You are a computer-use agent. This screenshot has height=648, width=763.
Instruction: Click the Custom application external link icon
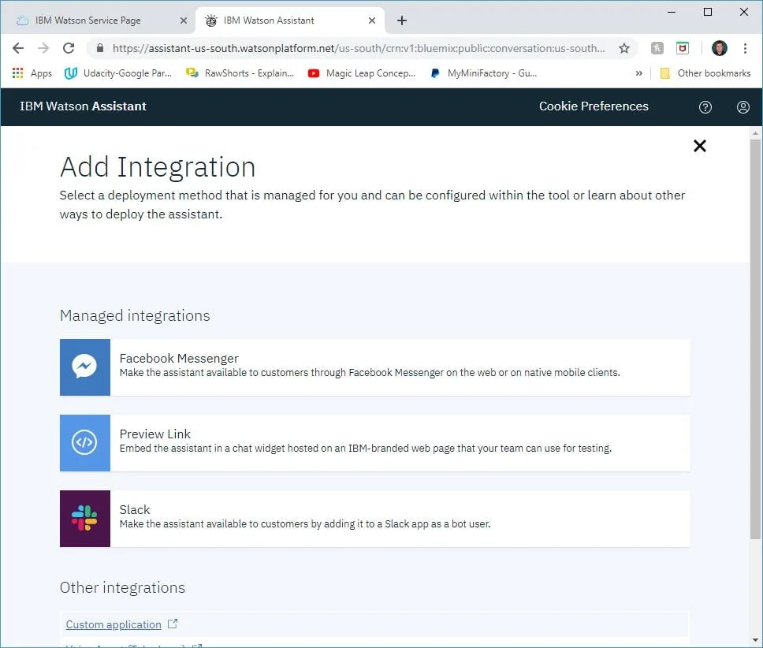(x=173, y=624)
